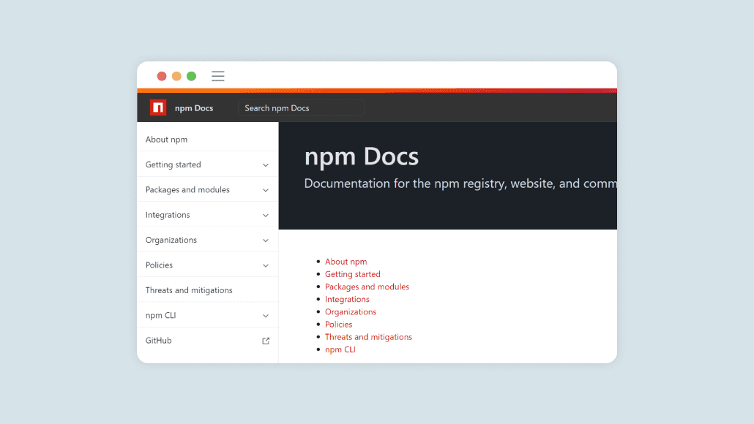This screenshot has height=424, width=754.
Task: Follow the red About npm link
Action: coord(346,262)
